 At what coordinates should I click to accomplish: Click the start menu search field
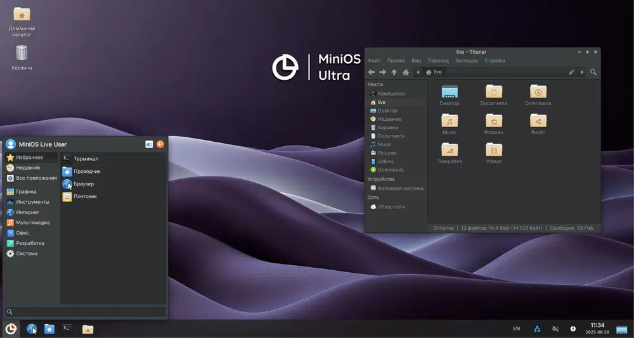85,312
